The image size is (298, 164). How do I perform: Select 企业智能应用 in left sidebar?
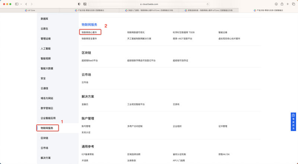(x=48, y=118)
